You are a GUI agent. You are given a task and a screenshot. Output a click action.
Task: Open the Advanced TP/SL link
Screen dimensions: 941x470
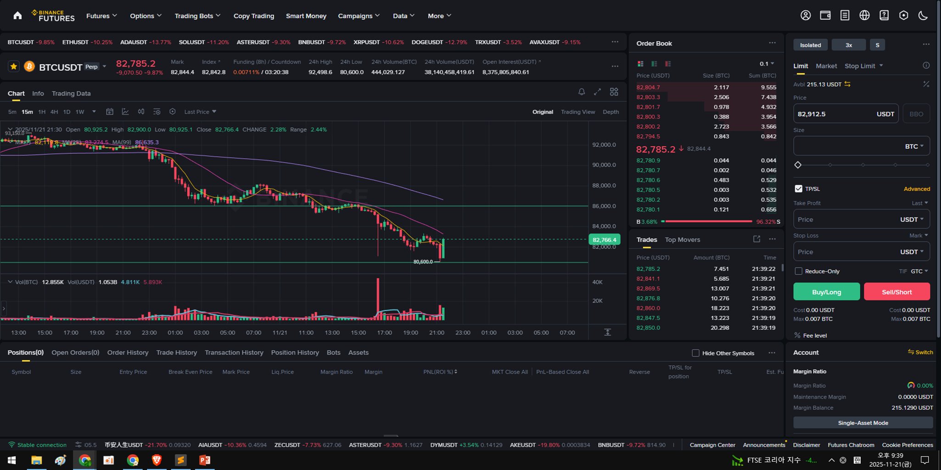pos(917,189)
